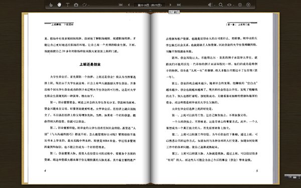Choose the text selection T tool
Screen dimensions: 301x188
pyautogui.click(x=68, y=5)
